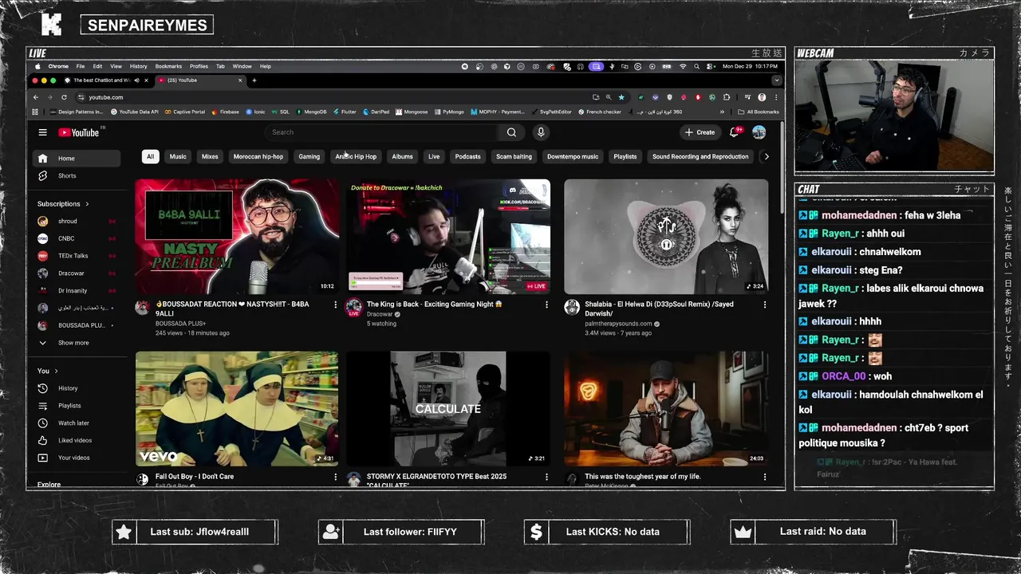The height and width of the screenshot is (574, 1021).
Task: Open Dracowar channel avatar under live video
Action: click(353, 308)
